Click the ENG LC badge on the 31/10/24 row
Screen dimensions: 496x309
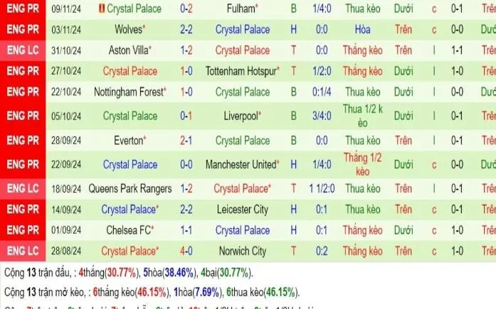pos(26,50)
